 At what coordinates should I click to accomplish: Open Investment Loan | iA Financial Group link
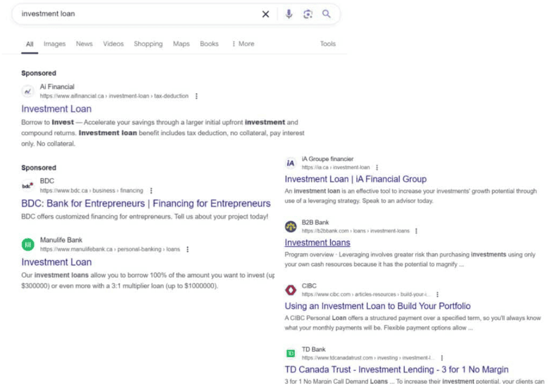pyautogui.click(x=356, y=179)
